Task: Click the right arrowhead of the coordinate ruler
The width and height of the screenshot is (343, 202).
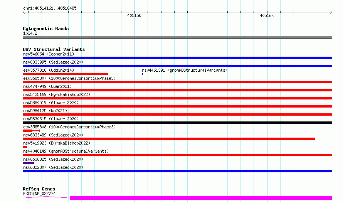Action: [x=331, y=12]
